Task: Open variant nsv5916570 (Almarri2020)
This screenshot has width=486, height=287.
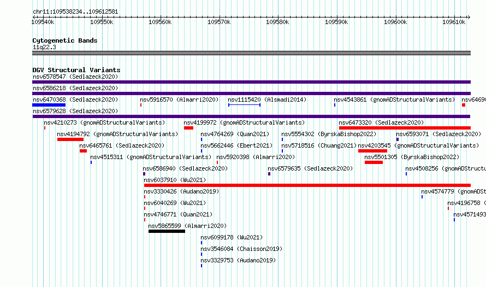Action: [179, 99]
